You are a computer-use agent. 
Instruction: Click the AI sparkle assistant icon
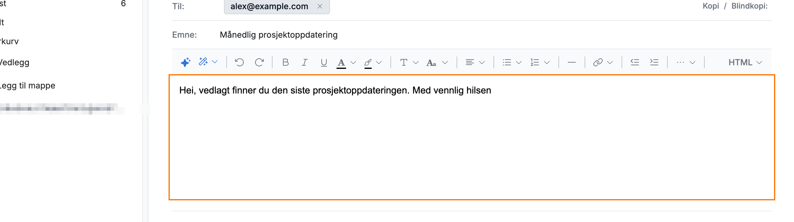(186, 62)
